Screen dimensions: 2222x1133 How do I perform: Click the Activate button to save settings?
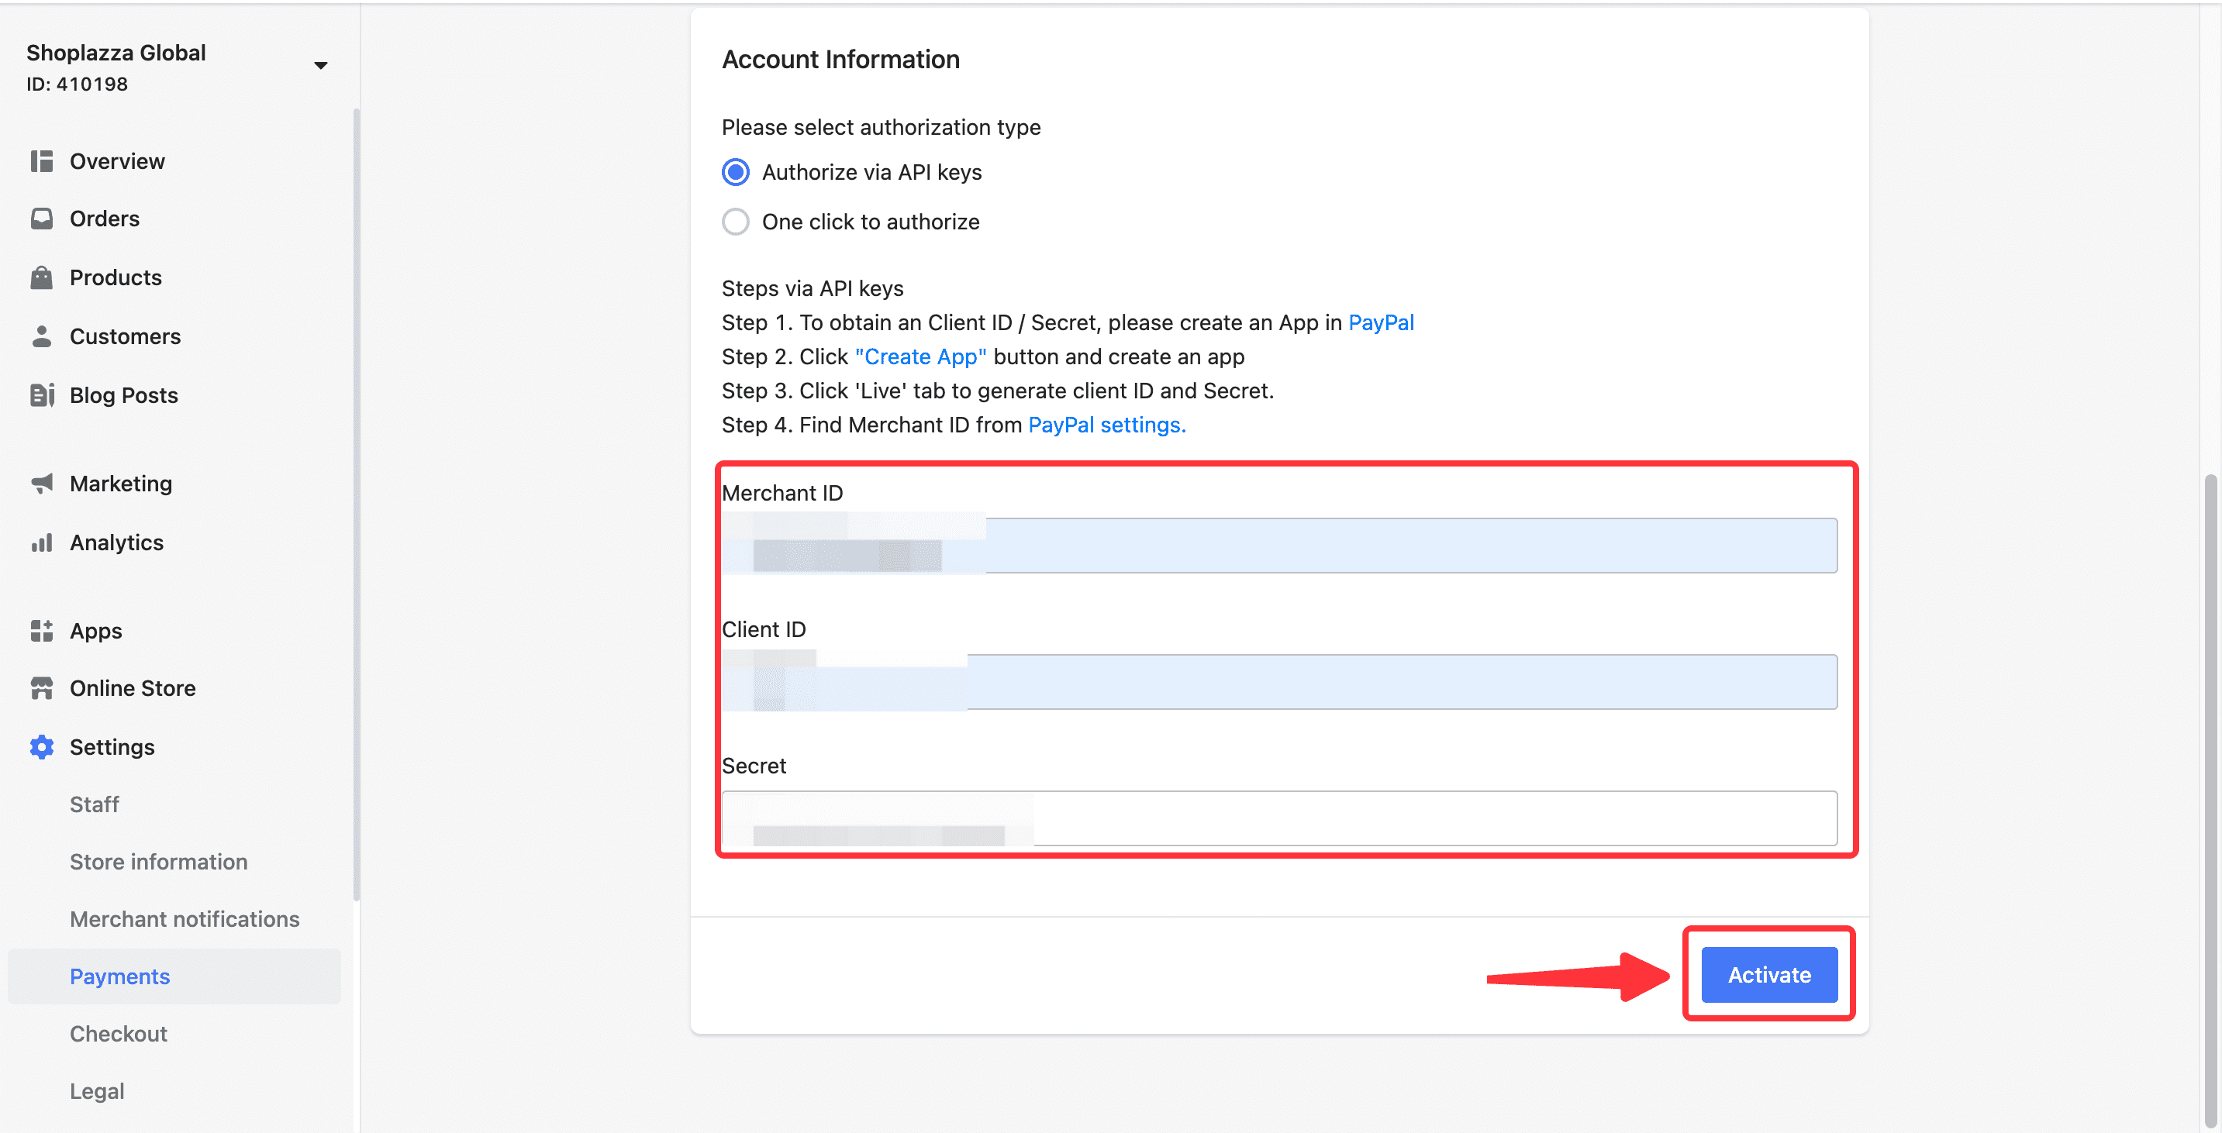click(x=1769, y=974)
